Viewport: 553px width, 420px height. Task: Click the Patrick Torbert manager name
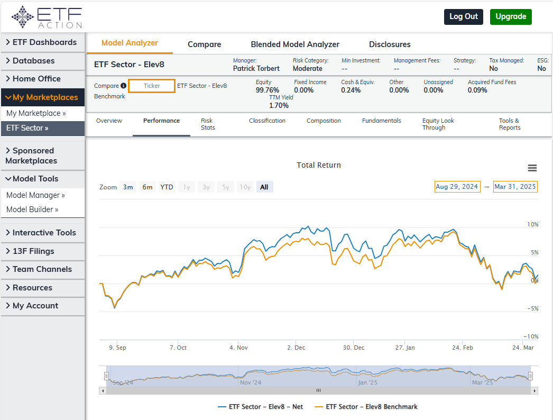(x=256, y=68)
